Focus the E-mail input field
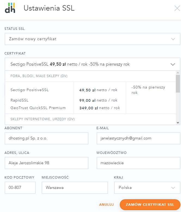Image resolution: width=181 pixels, height=212 pixels. pos(139,138)
